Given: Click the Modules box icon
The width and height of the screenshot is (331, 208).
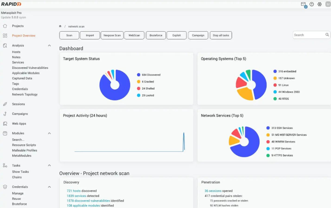Looking at the screenshot, I should point(5,133).
